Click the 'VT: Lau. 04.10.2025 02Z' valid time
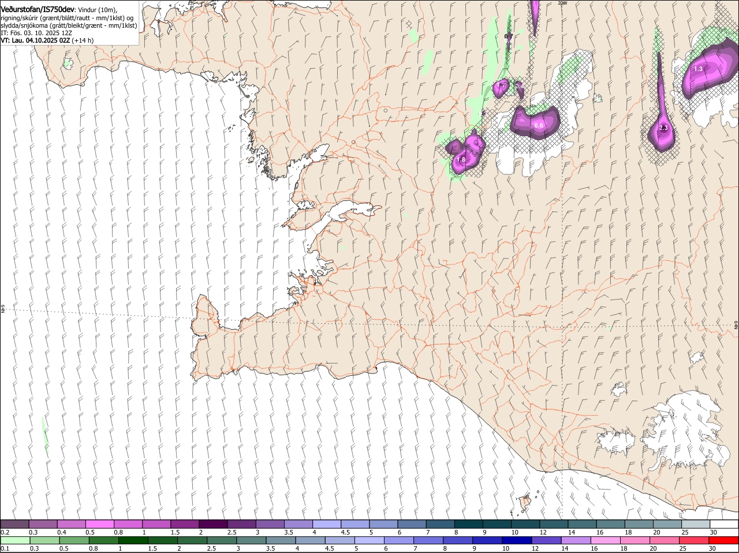Screen dimensions: 739x553 click(36, 40)
